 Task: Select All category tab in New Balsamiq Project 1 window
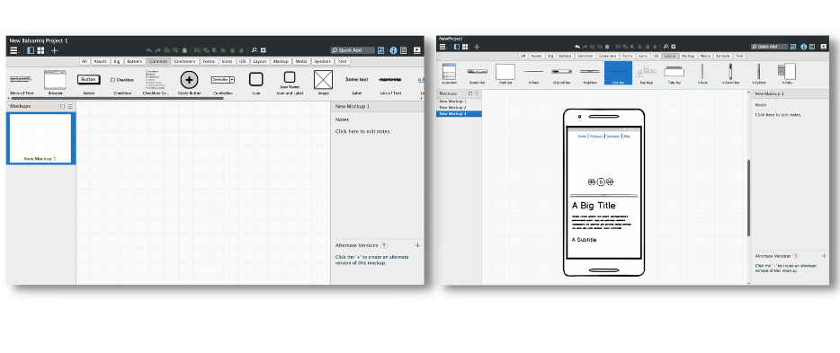tap(85, 61)
